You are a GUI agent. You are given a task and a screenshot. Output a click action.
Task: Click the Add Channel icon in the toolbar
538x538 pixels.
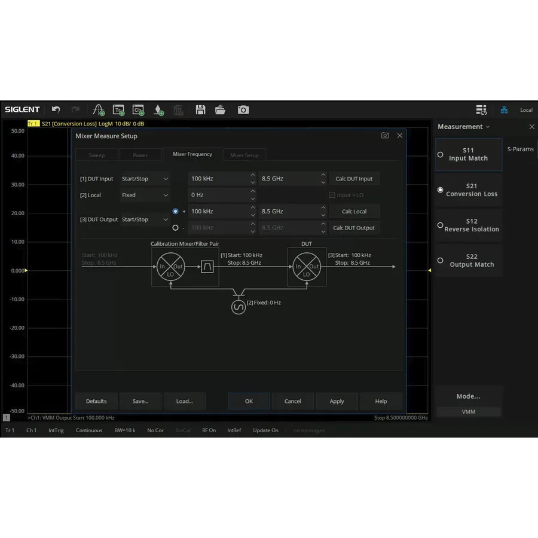138,109
